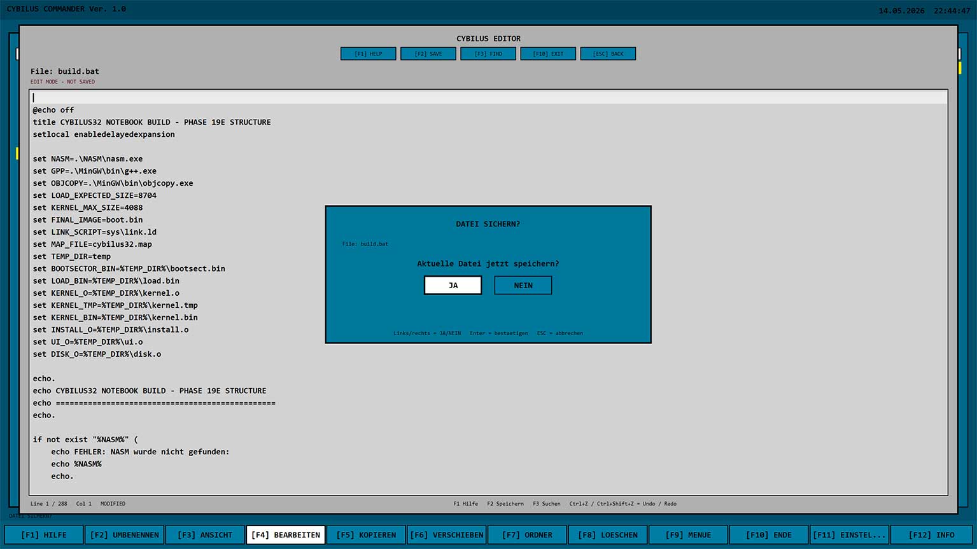The width and height of the screenshot is (977, 549).
Task: Click the 'title CYBILUS32 NOTEBOOK BUILD' line
Action: tap(151, 122)
